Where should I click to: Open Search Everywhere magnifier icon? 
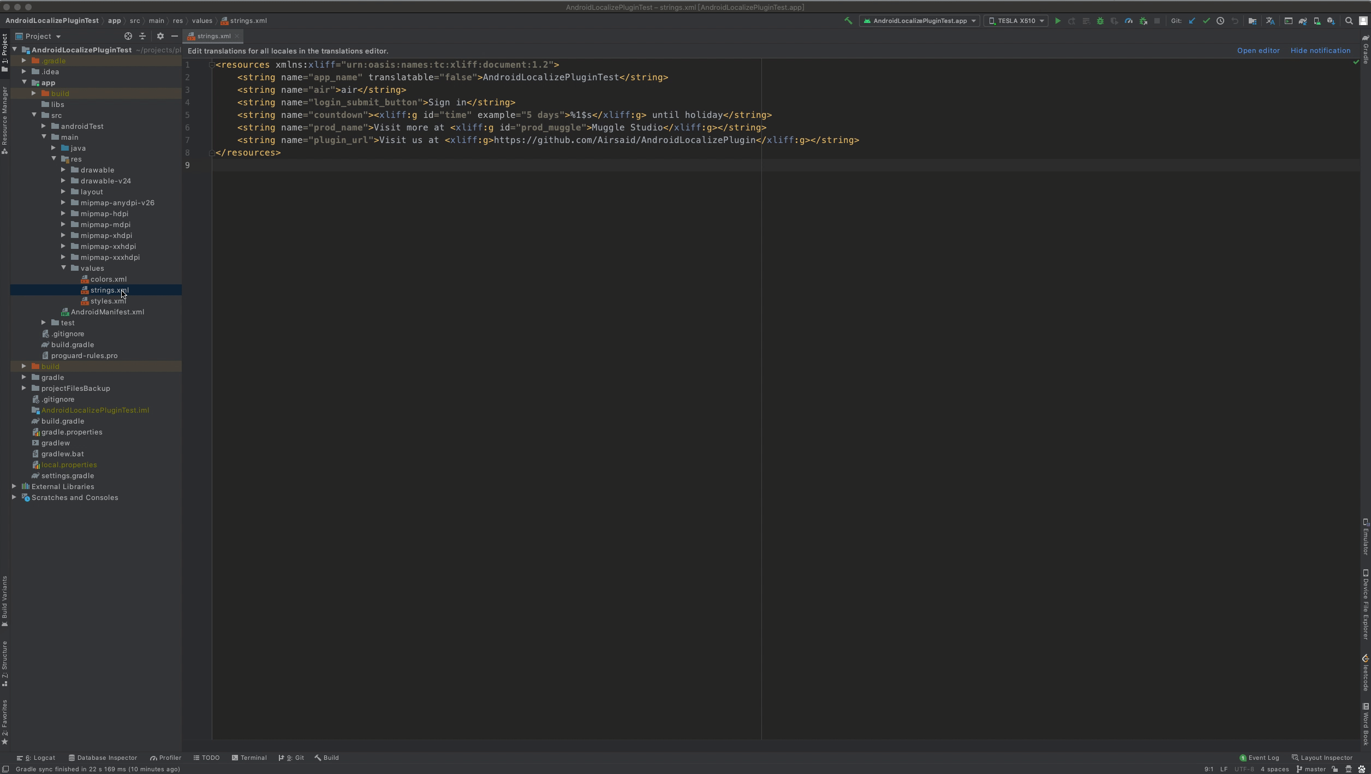click(x=1349, y=21)
